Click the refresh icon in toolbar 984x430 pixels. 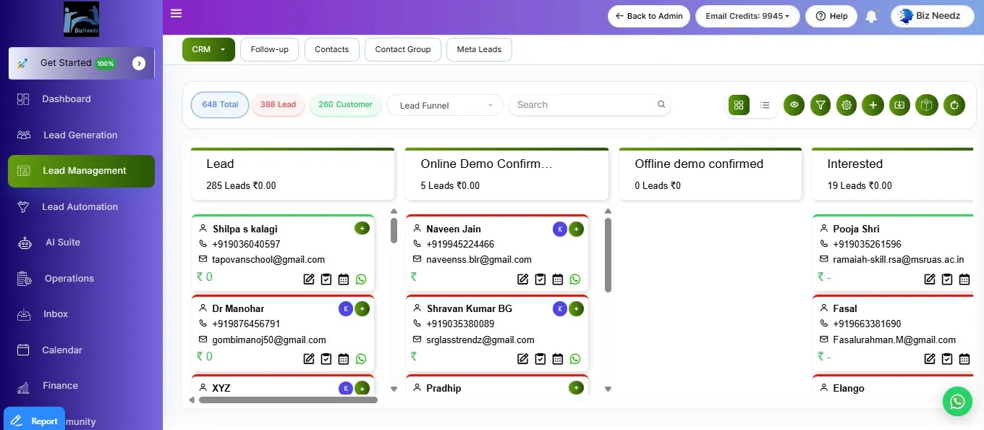tap(954, 105)
